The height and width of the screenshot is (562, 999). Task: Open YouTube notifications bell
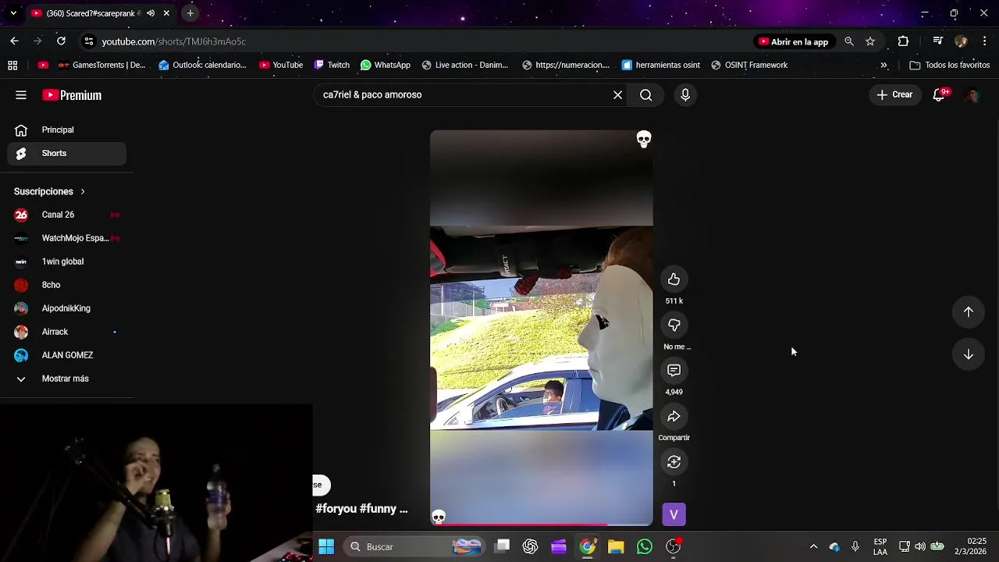(940, 95)
